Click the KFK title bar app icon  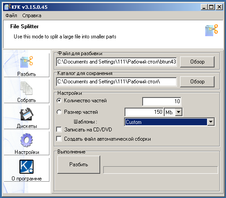pos(8,7)
